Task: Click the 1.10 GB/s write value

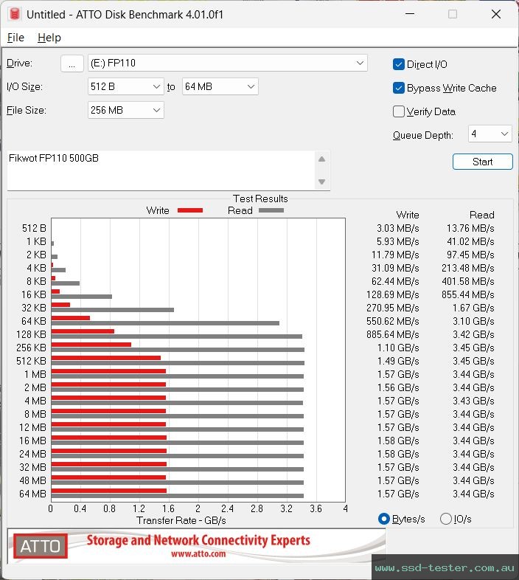Action: click(398, 348)
